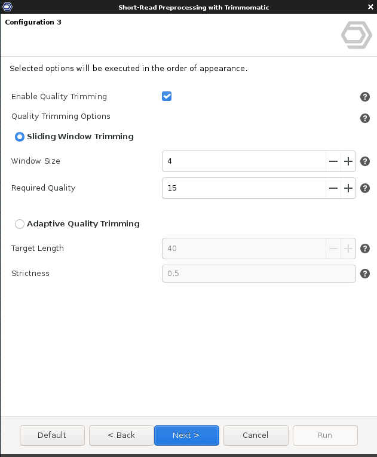The image size is (377, 457).
Task: Show help for Target Length
Action: 365,249
